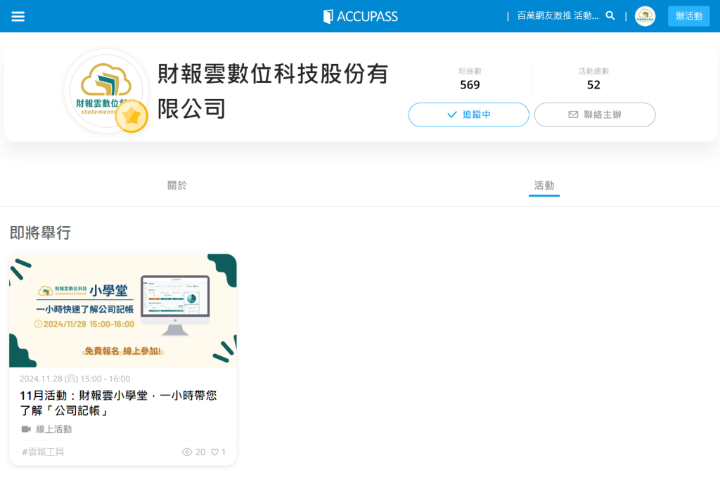720x477 pixels.
Task: Click the 辦活動 button
Action: 689,16
